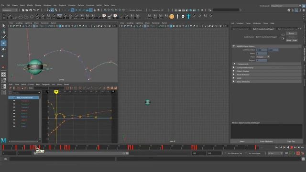The image size is (306, 172).
Task: Expand the Object Display section
Action: click(267, 71)
